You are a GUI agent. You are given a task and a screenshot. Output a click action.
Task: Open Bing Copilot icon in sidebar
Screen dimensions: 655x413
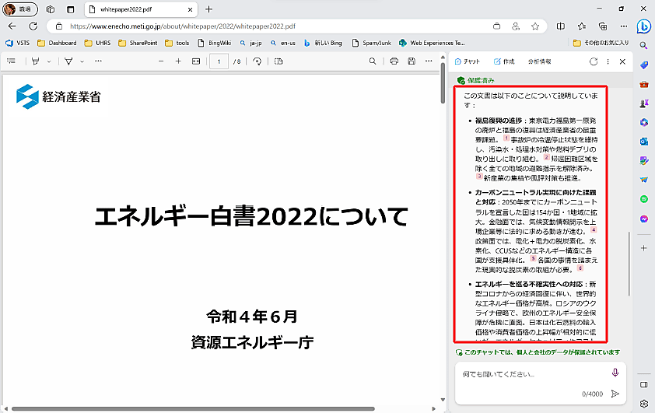click(643, 26)
